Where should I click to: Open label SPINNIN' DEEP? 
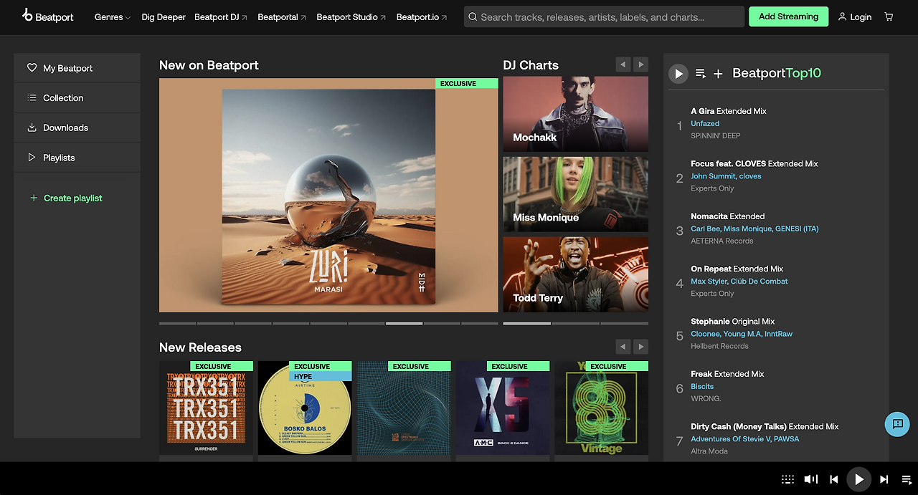[x=716, y=135]
